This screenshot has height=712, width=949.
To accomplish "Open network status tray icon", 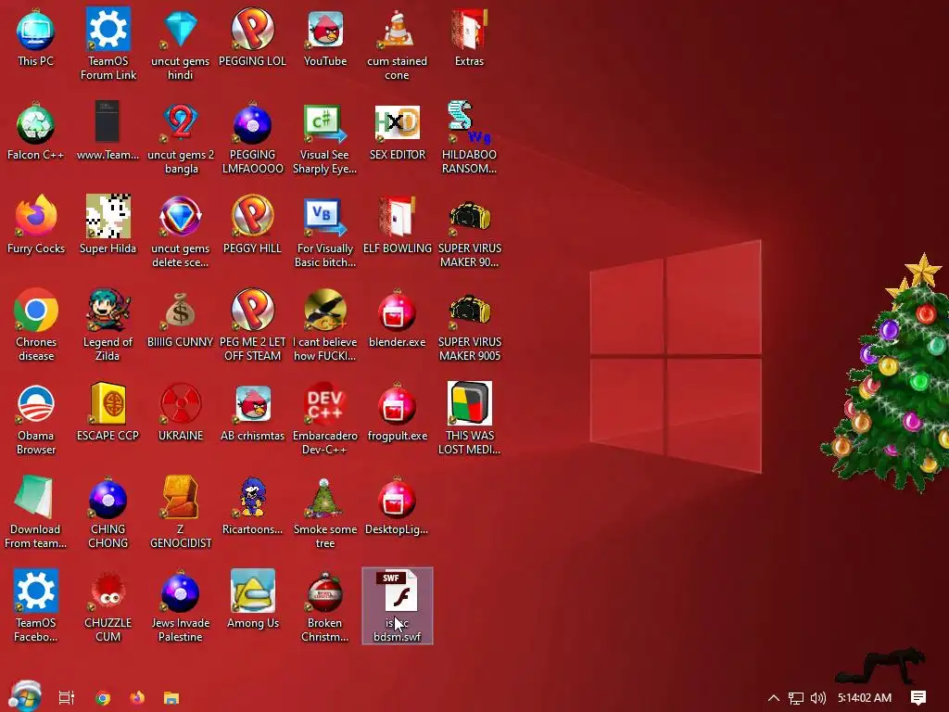I will (x=796, y=697).
